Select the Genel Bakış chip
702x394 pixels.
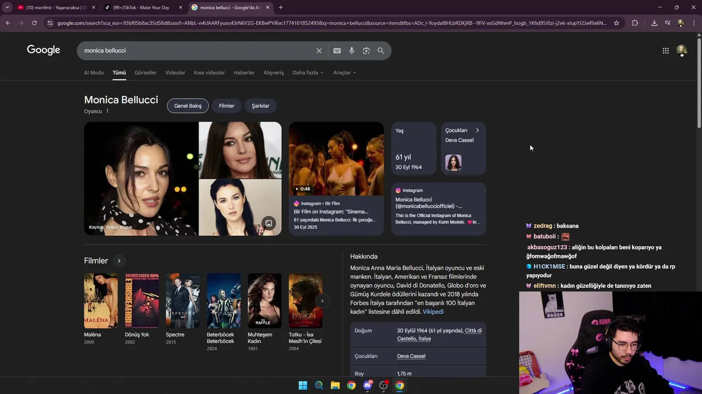coord(188,106)
